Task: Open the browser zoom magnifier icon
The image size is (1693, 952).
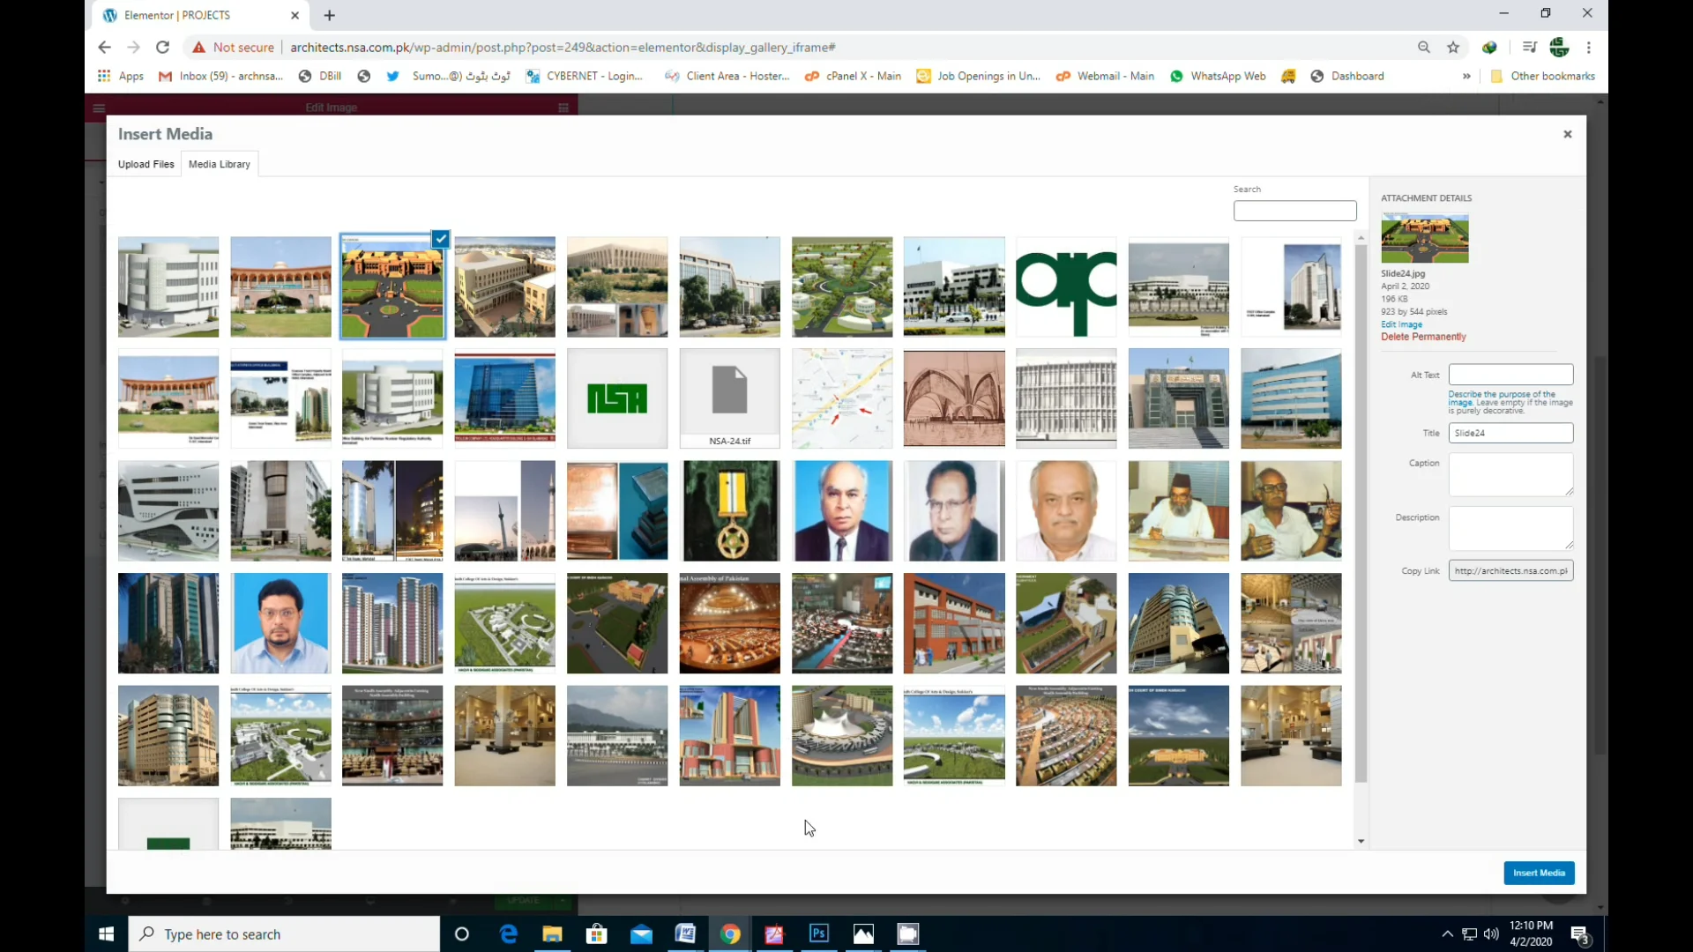Action: [1423, 48]
